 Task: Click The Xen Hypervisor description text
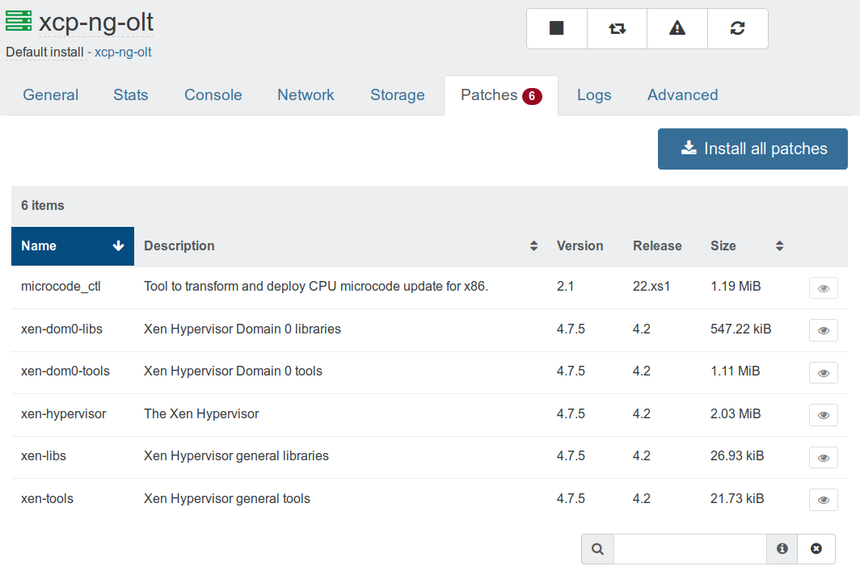click(201, 413)
